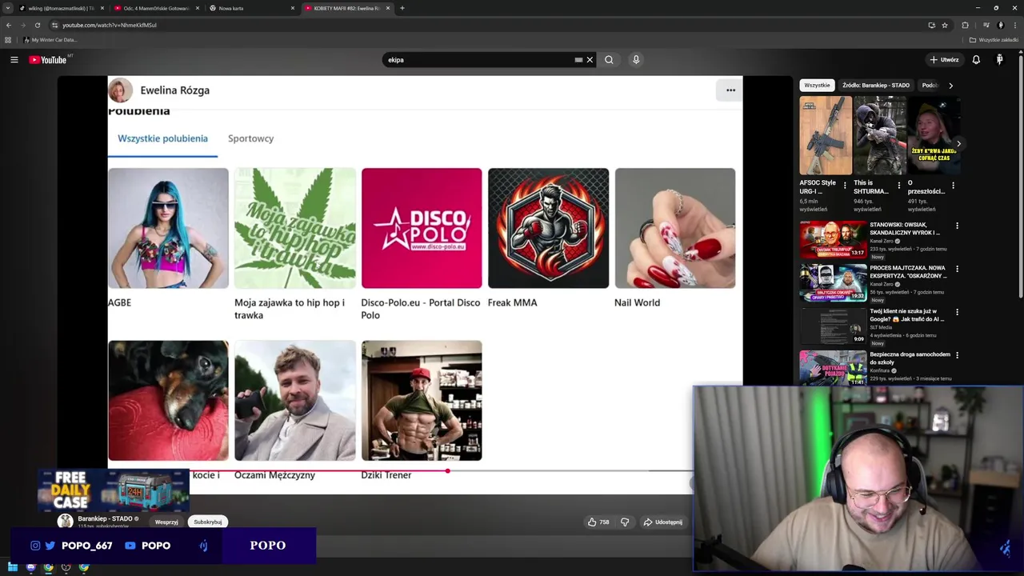Screen dimensions: 1024x576
Task: Click the browser forward arrow
Action: pos(22,25)
